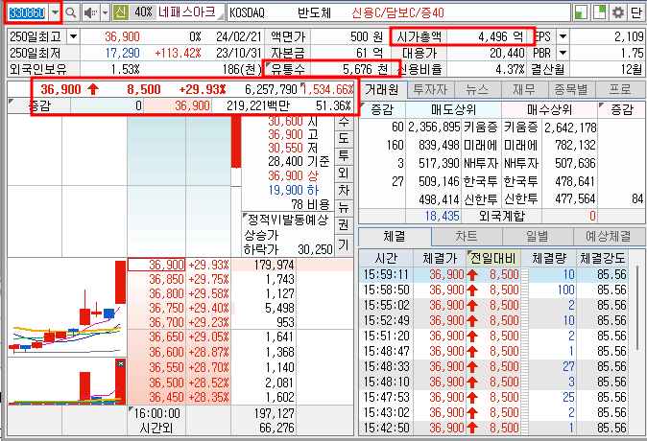Select the 15:59:11 trade row
Image resolution: width=647 pixels, height=441 pixels.
(x=495, y=274)
